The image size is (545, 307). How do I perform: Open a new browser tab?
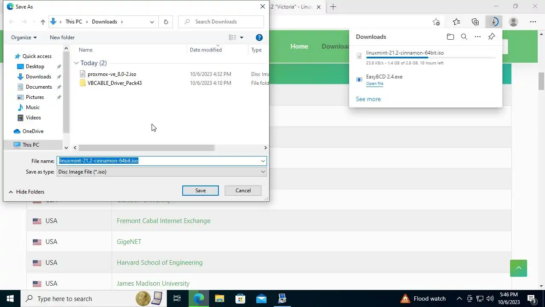click(x=333, y=6)
